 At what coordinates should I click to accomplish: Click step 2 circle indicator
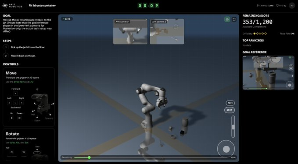coord(6,56)
